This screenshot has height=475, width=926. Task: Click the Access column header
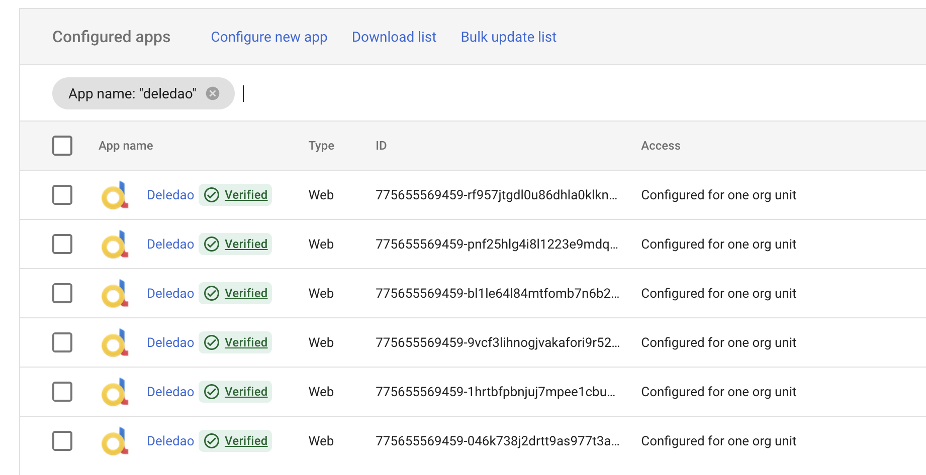(x=661, y=146)
